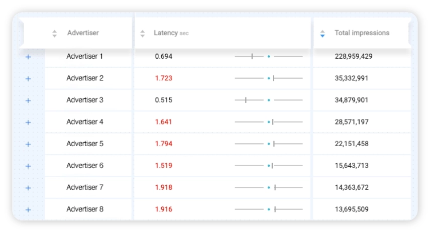The width and height of the screenshot is (431, 234).
Task: Select the red 1.723 latency value
Action: click(x=164, y=78)
